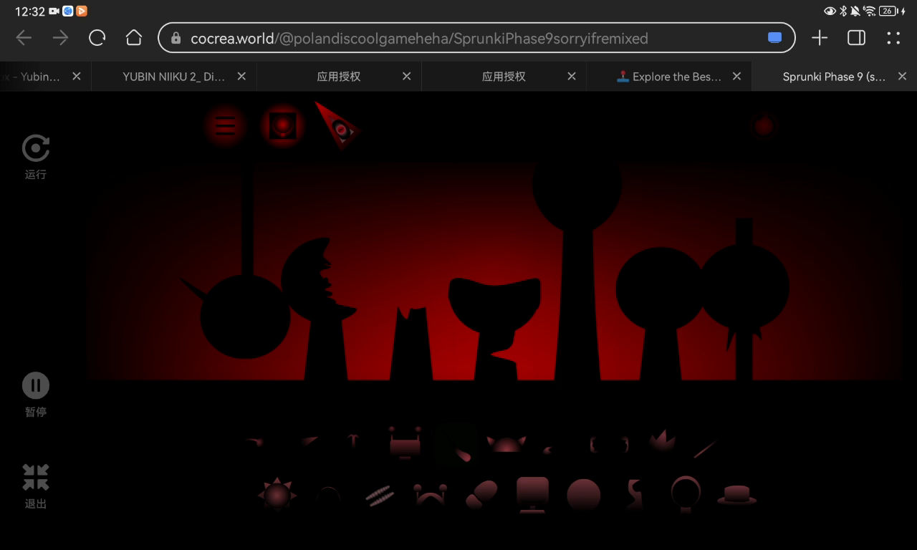The width and height of the screenshot is (917, 550).
Task: Click the short jagged-top silhouette character
Action: click(412, 344)
